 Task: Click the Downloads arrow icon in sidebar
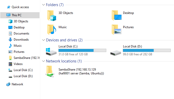(10, 40)
